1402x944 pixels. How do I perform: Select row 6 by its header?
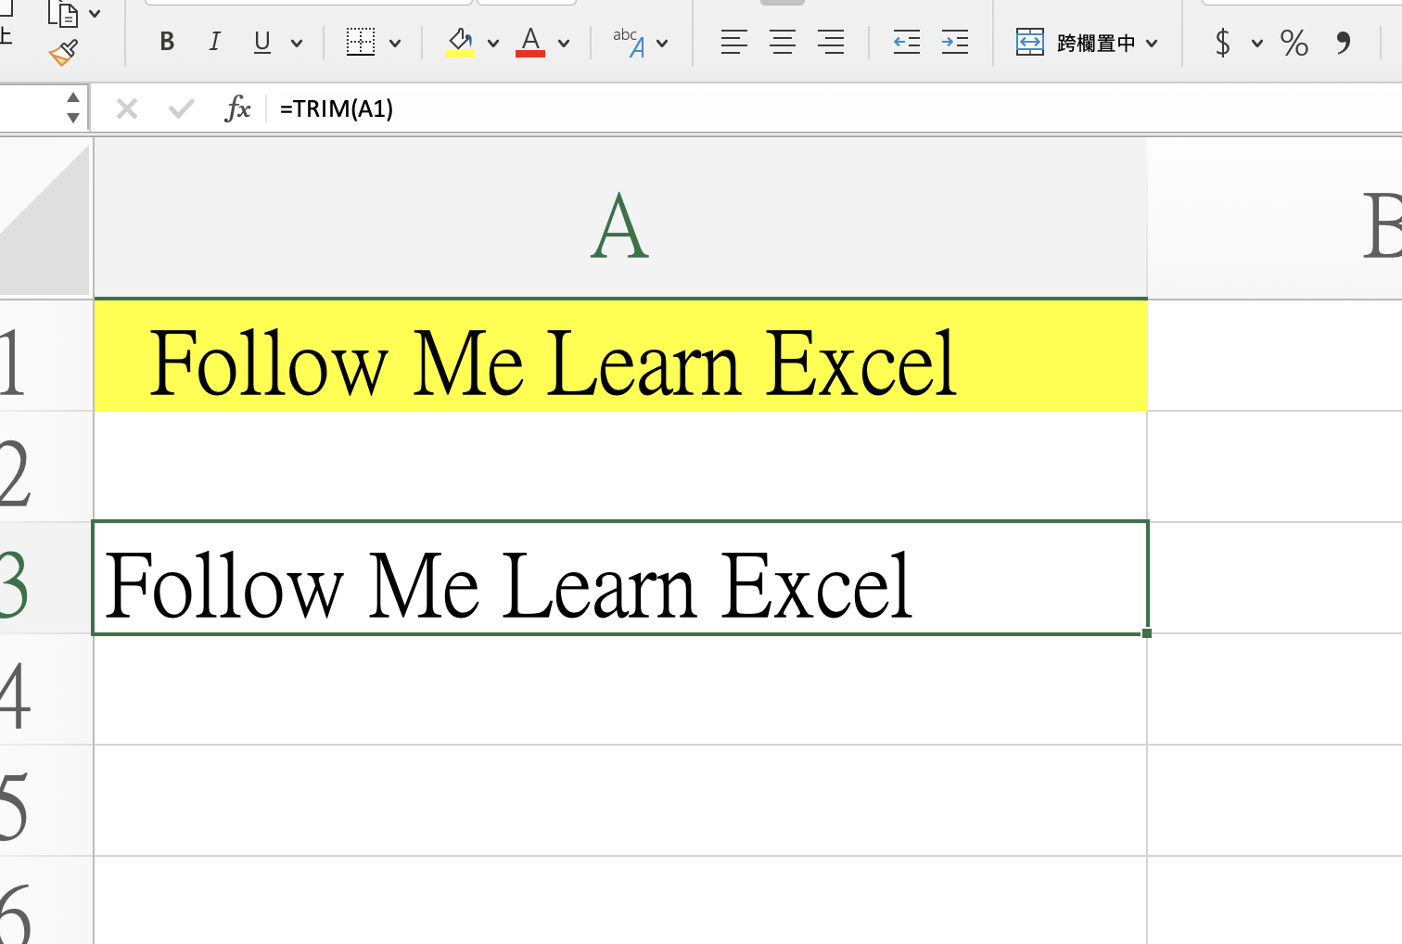tap(46, 900)
